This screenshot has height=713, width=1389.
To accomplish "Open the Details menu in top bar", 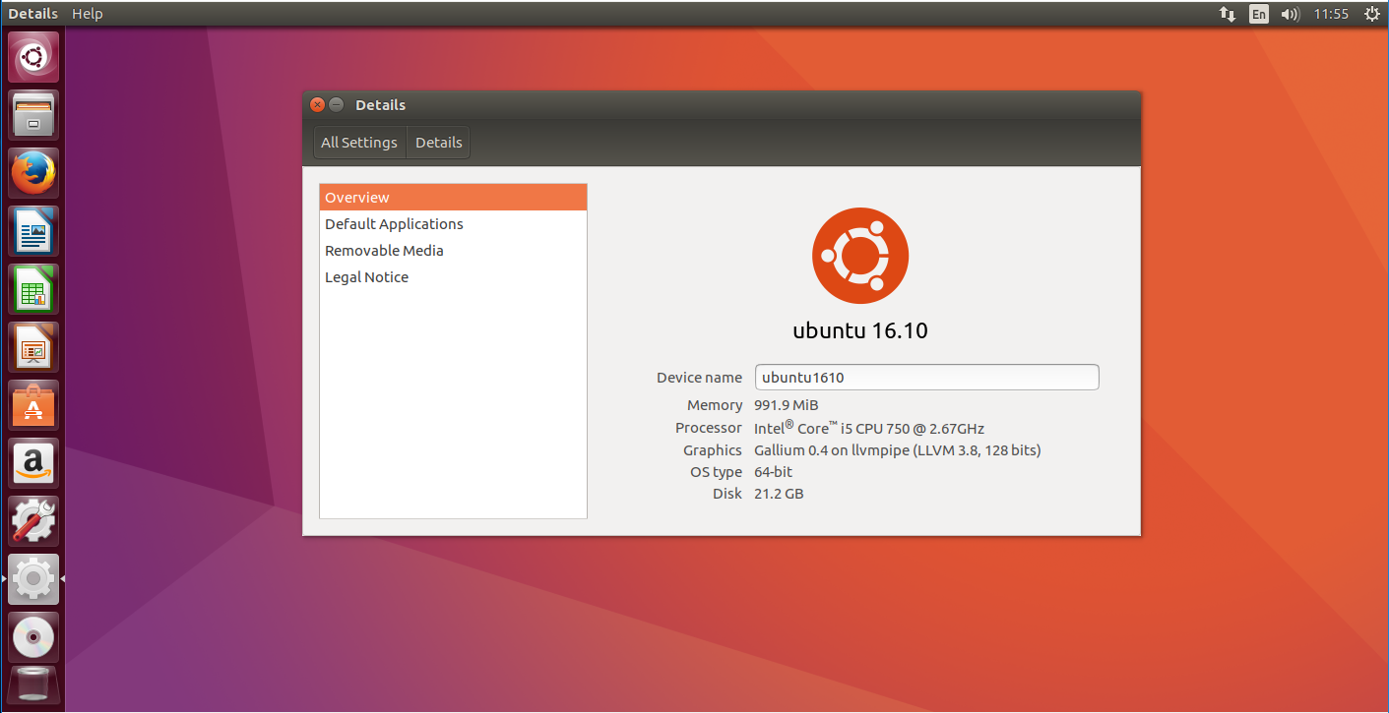I will click(32, 14).
